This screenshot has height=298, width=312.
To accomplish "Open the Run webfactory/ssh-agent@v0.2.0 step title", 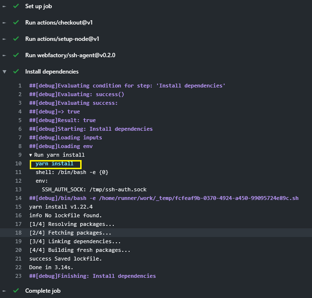I will coord(70,55).
